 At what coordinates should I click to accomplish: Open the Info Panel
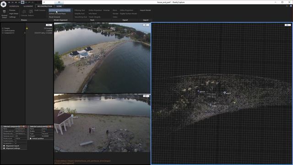92,14
